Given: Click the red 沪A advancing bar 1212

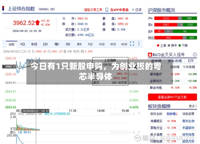Looking at the screenshot, I should click(x=166, y=18).
